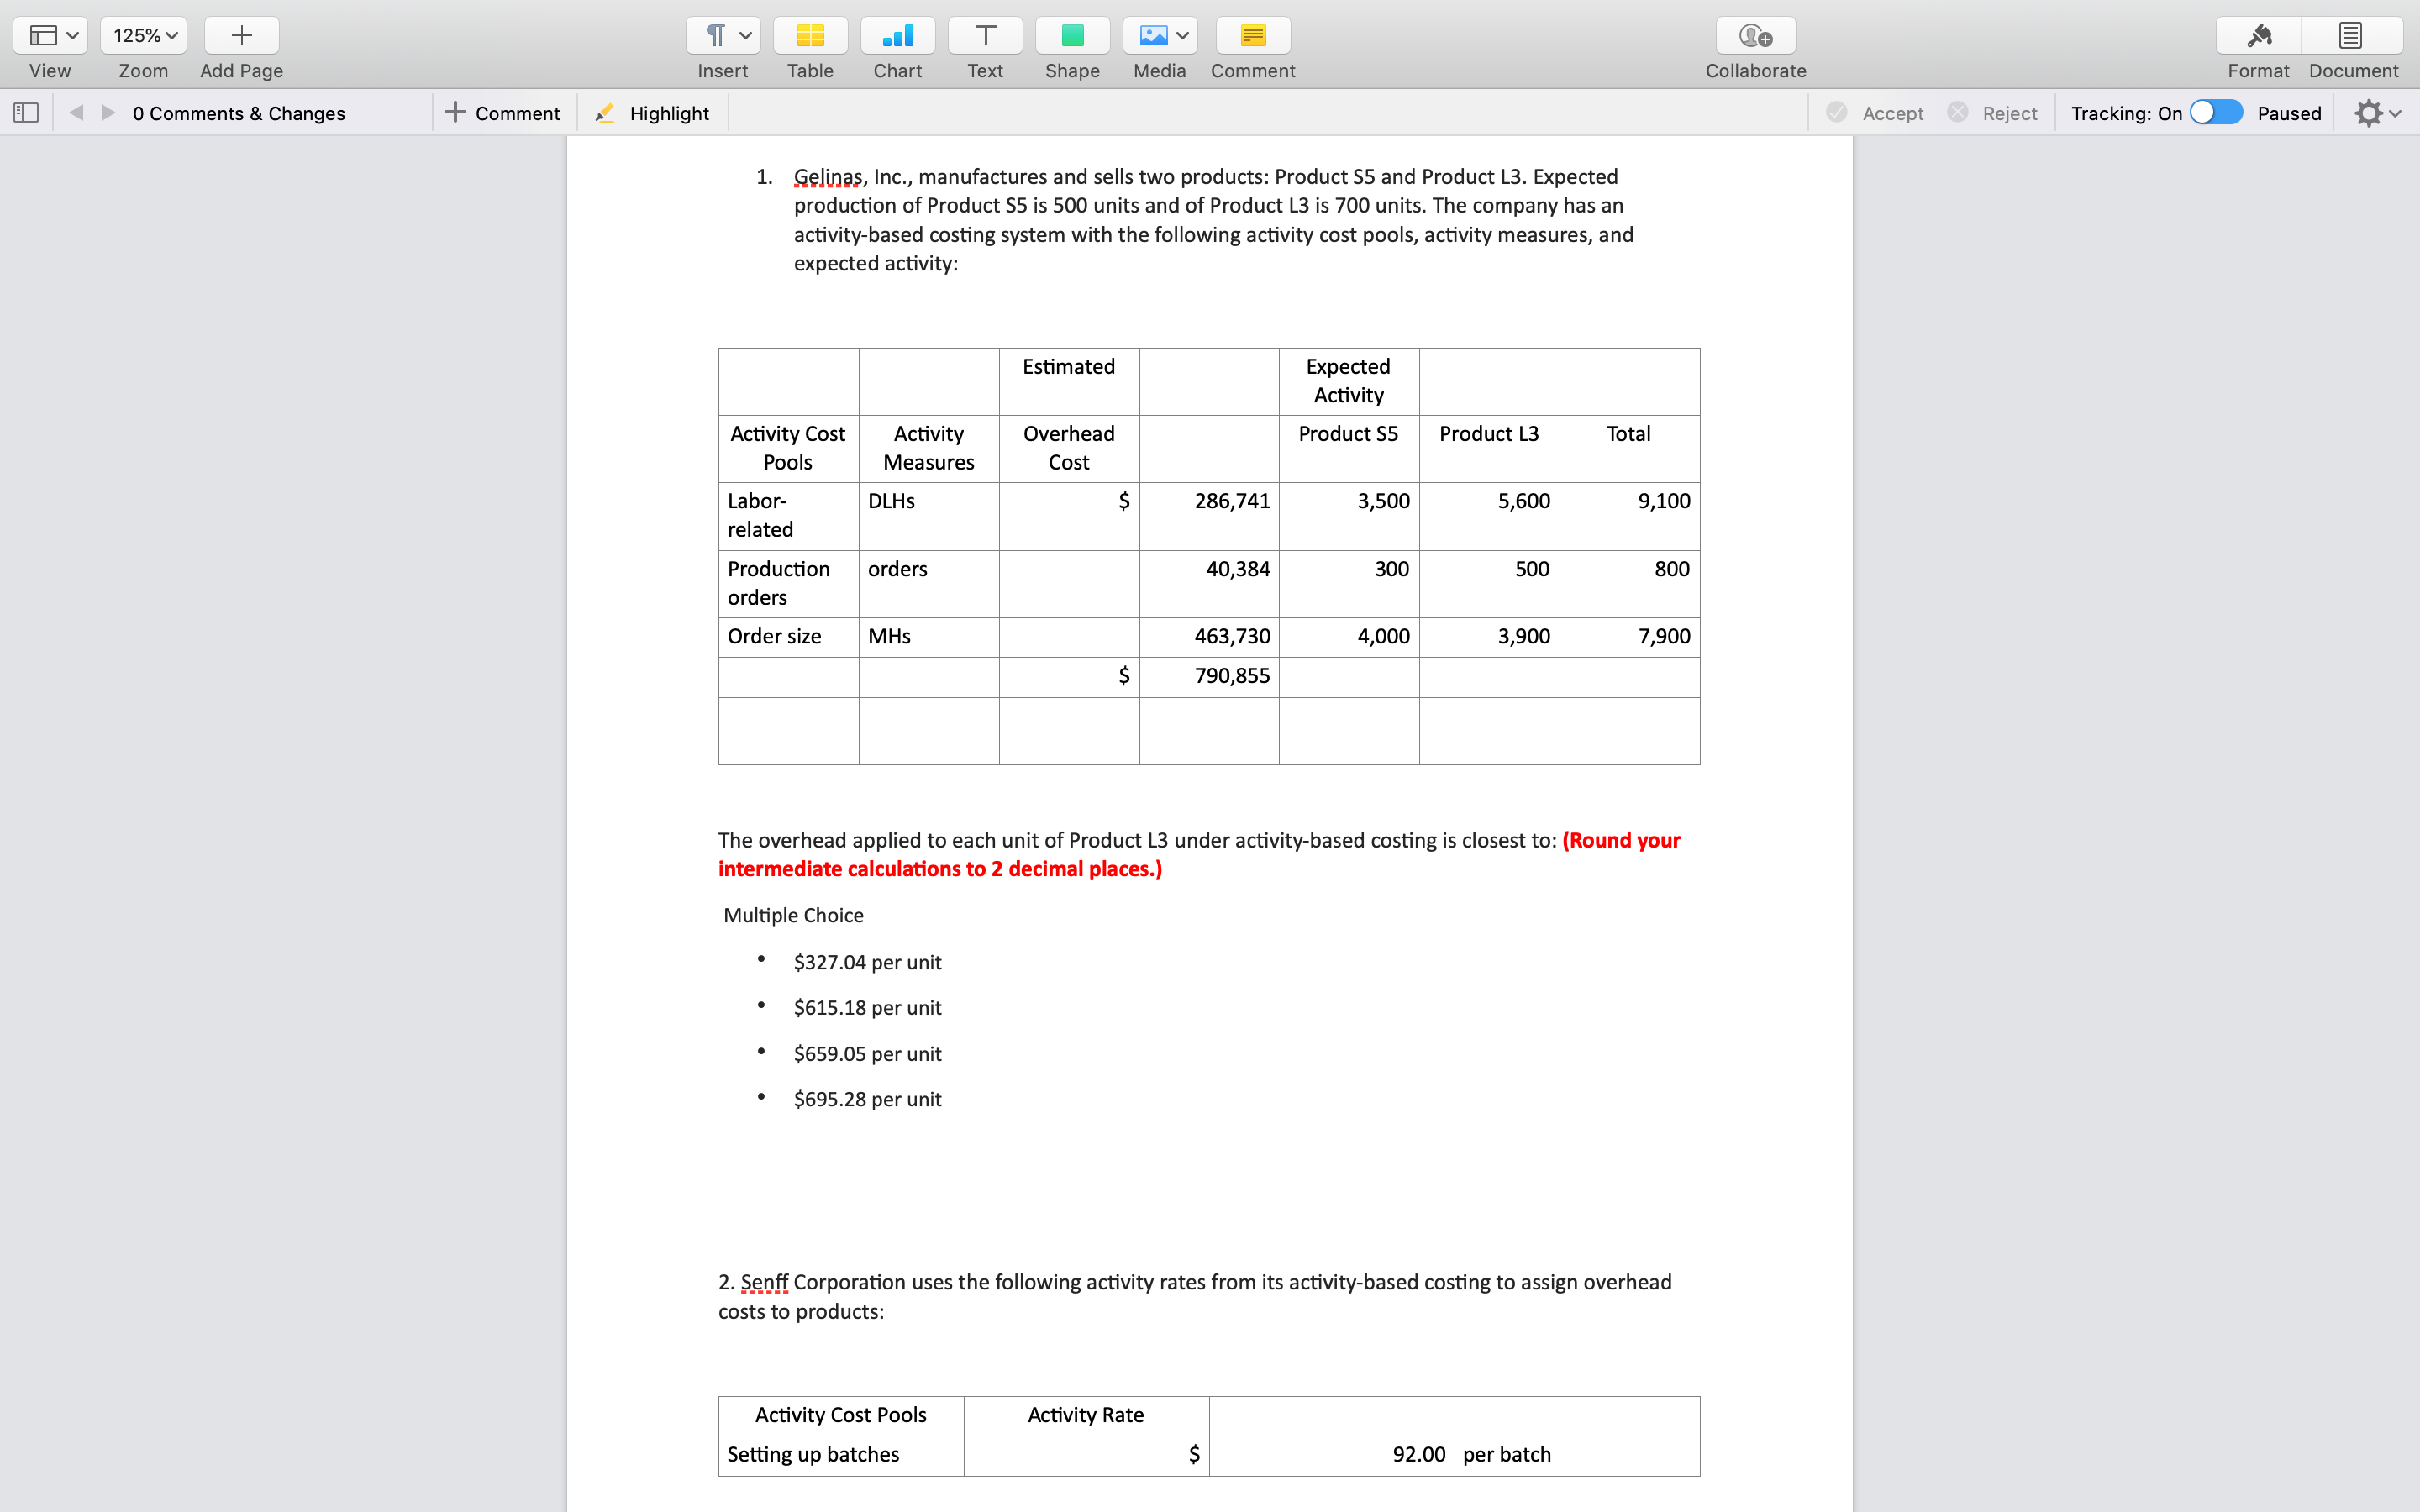Insert a Text box
The height and width of the screenshot is (1512, 2420).
[x=984, y=36]
